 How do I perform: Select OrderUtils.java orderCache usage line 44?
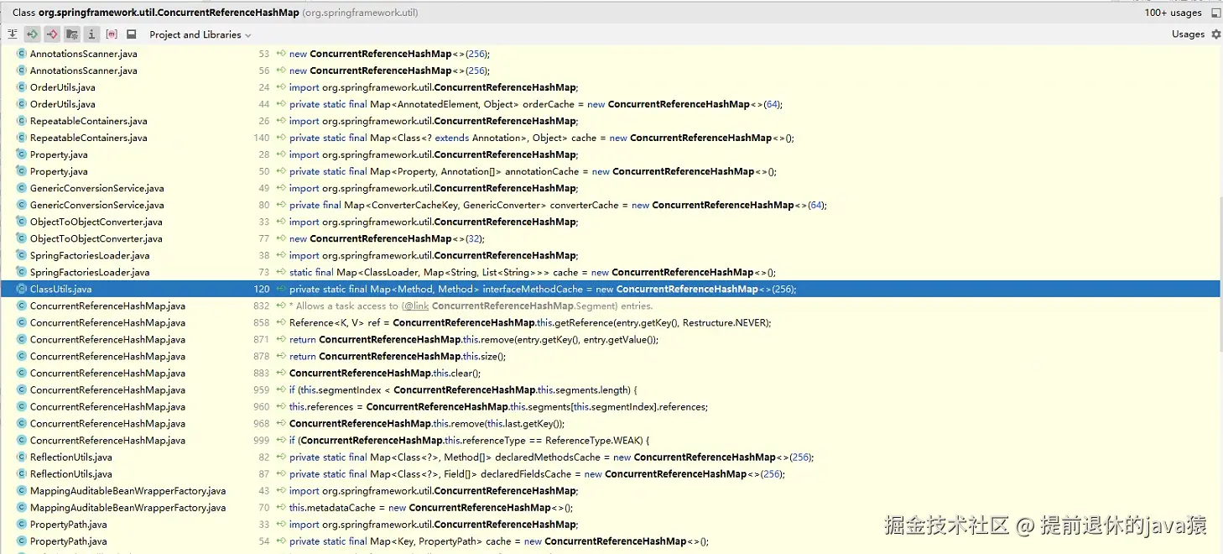[x=611, y=104]
